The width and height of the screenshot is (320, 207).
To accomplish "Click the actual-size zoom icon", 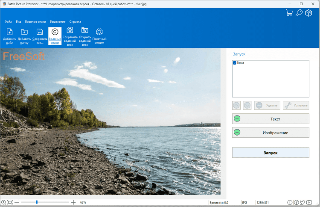I will pos(3,202).
